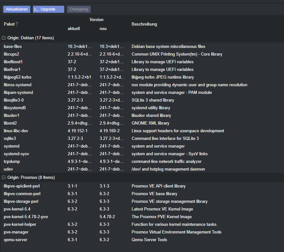Click 'command-line network traffic analyzer' description

(x=166, y=162)
